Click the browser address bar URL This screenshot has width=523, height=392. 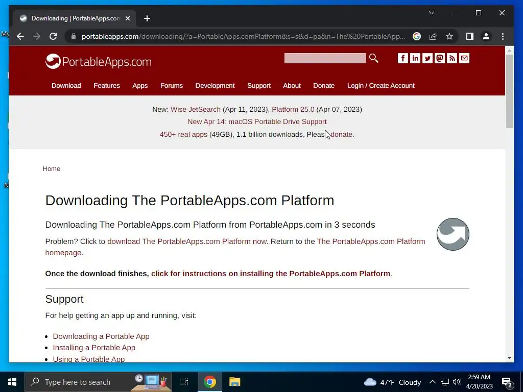tap(243, 36)
